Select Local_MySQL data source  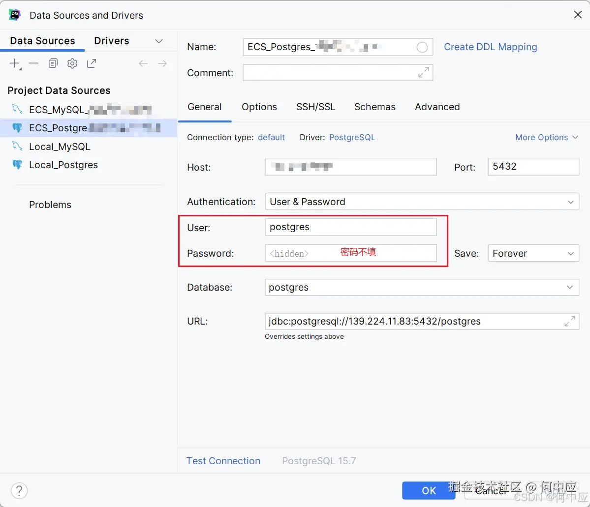pos(89,147)
